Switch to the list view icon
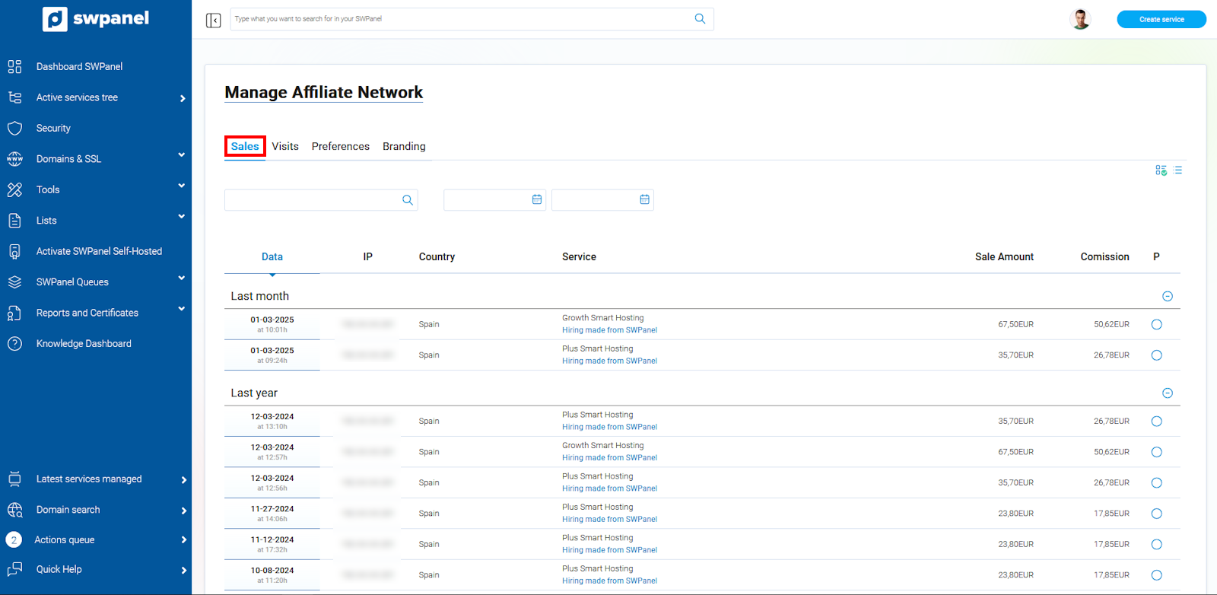1217x595 pixels. (1177, 170)
